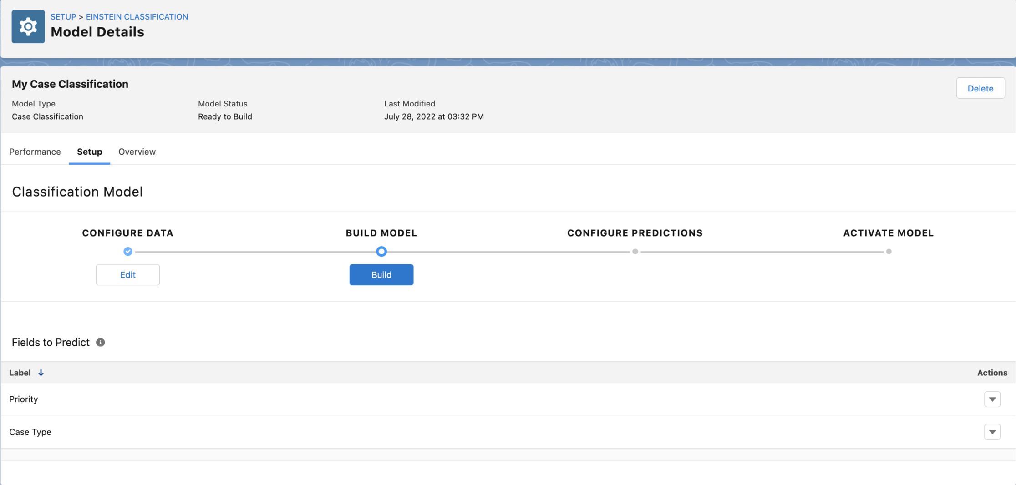Delete the My Case Classification model
Screen dimensions: 1016x485
pyautogui.click(x=980, y=88)
